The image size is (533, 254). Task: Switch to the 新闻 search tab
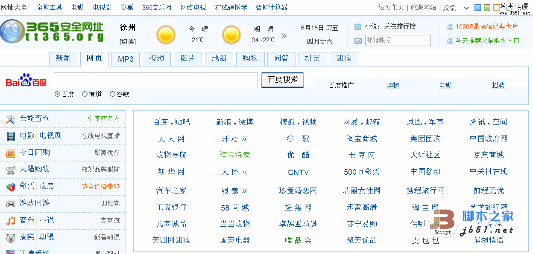click(63, 59)
